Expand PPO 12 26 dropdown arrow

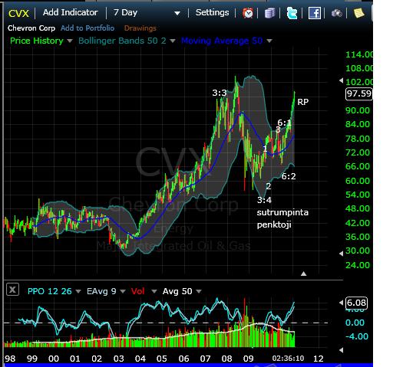click(78, 291)
